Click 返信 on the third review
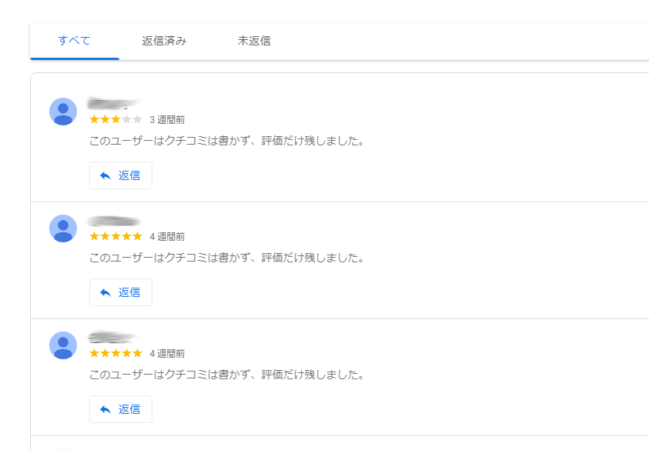 121,409
